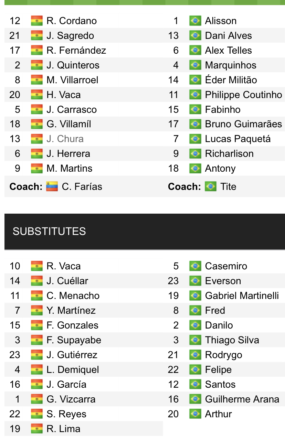285x440 pixels.
Task: Open Thiago Silva's player page
Action: pos(232,340)
